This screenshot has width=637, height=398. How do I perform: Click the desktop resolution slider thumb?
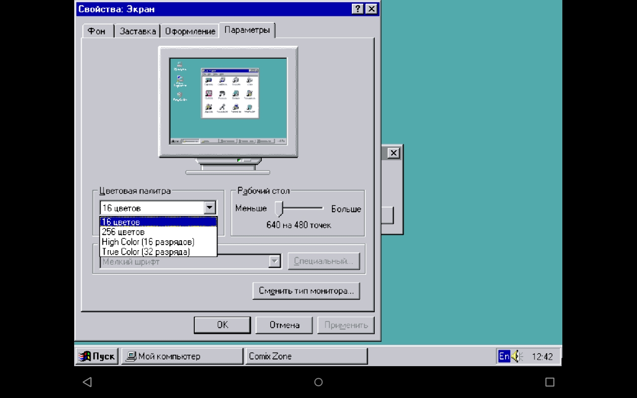(x=279, y=208)
